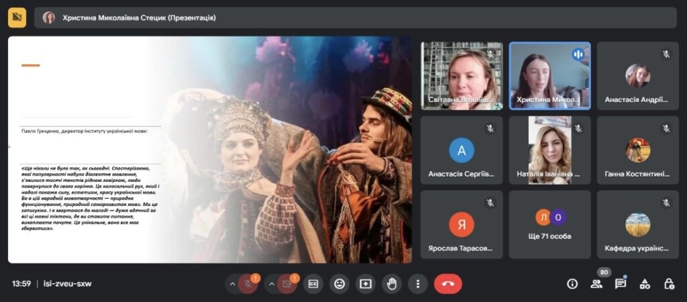
Task: Expand video settings chevron beside camera
Action: pyautogui.click(x=272, y=284)
